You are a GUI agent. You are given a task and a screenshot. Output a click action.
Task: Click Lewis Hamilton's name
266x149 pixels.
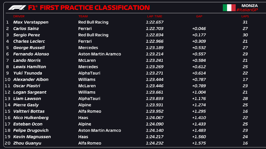click(30, 67)
